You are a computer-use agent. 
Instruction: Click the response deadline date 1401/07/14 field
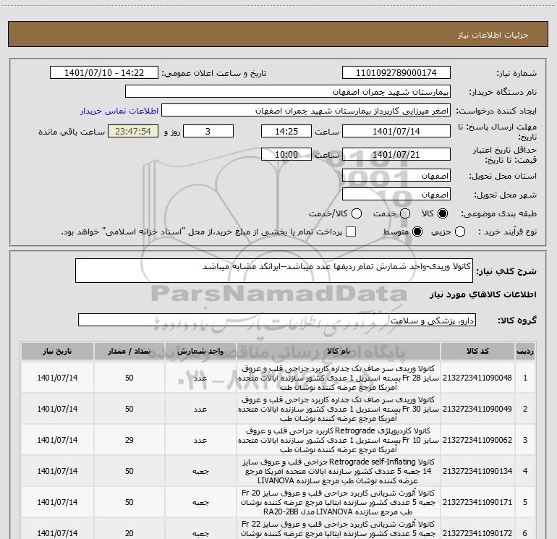[396, 131]
